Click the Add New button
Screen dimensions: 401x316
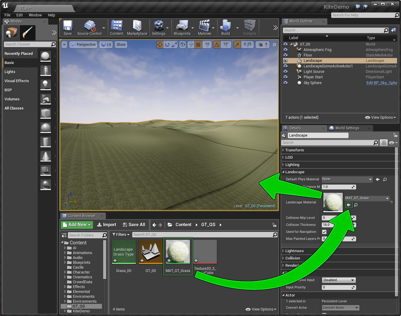[77, 225]
